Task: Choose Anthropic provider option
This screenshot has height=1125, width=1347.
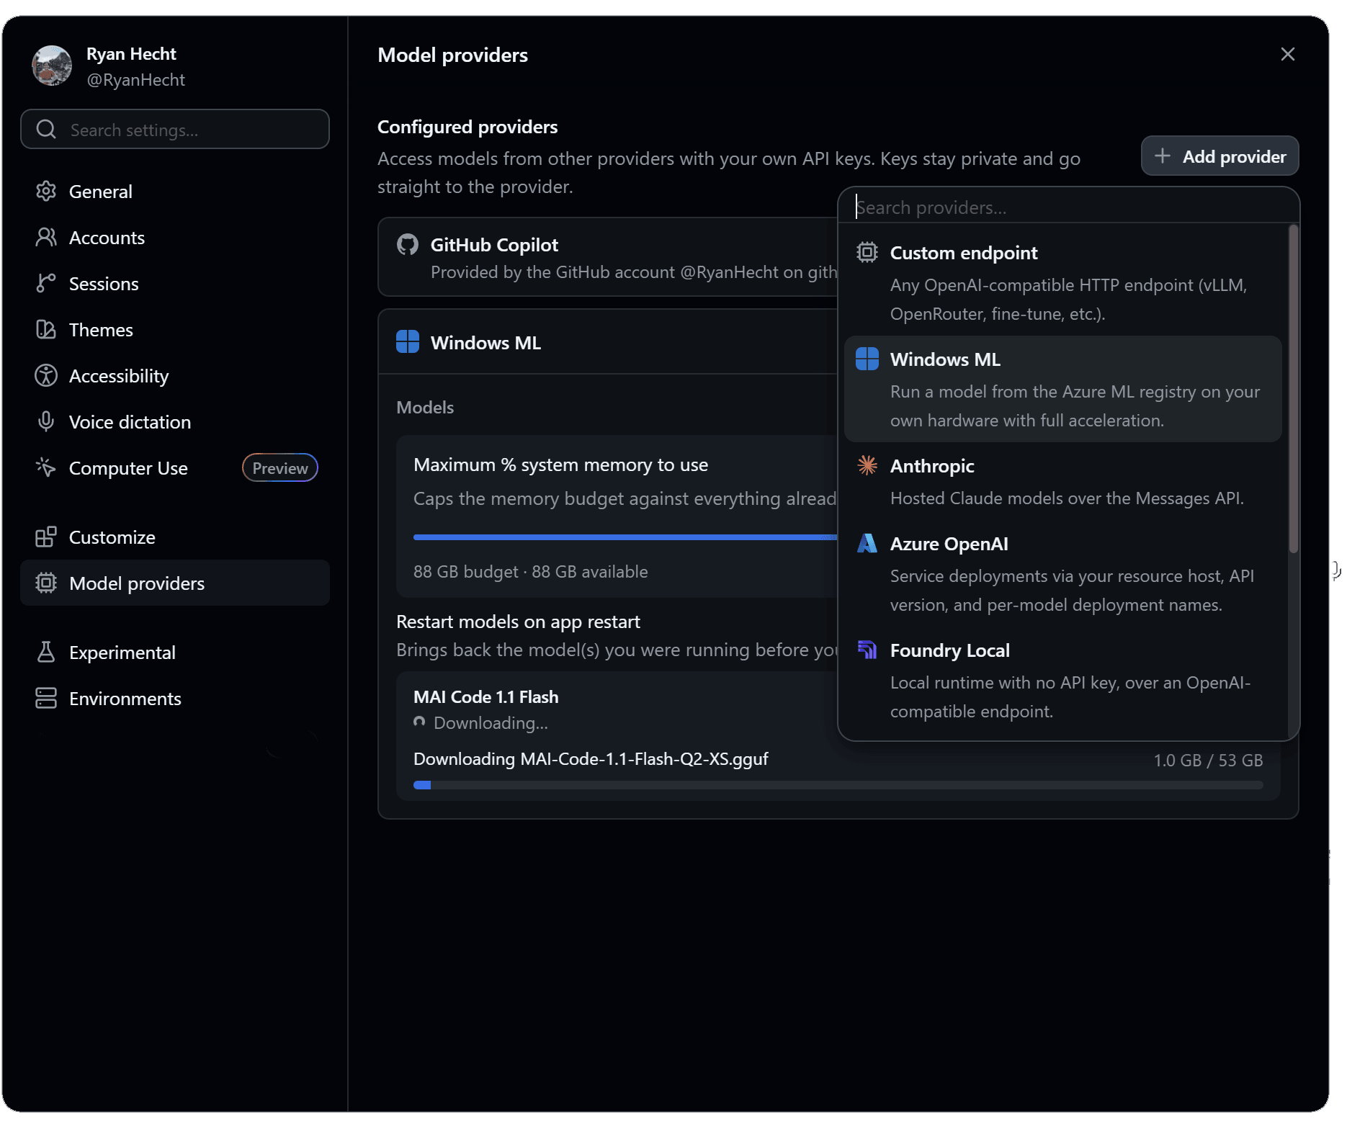Action: tap(1063, 481)
